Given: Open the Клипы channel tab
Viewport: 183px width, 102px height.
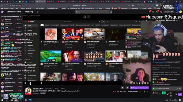Looking at the screenshot, I should pyautogui.click(x=63, y=89).
